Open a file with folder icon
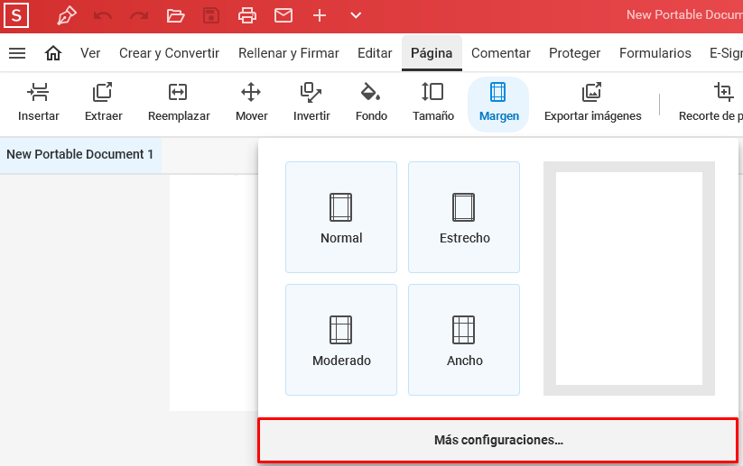 [x=175, y=15]
